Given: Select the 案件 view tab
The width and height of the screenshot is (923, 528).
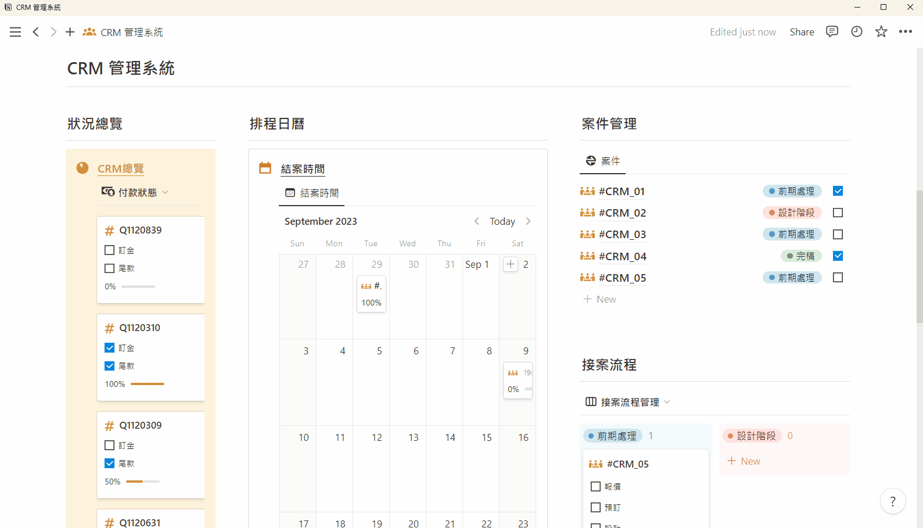Looking at the screenshot, I should [603, 161].
